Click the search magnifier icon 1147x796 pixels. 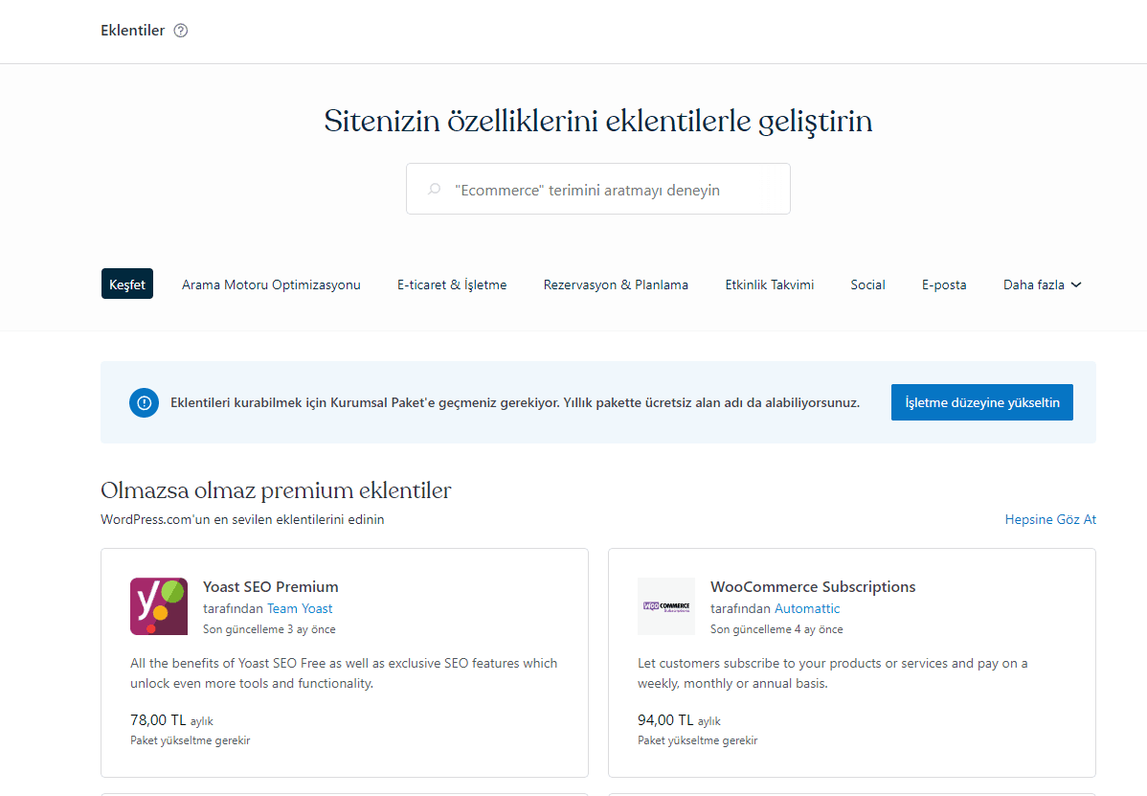click(435, 190)
